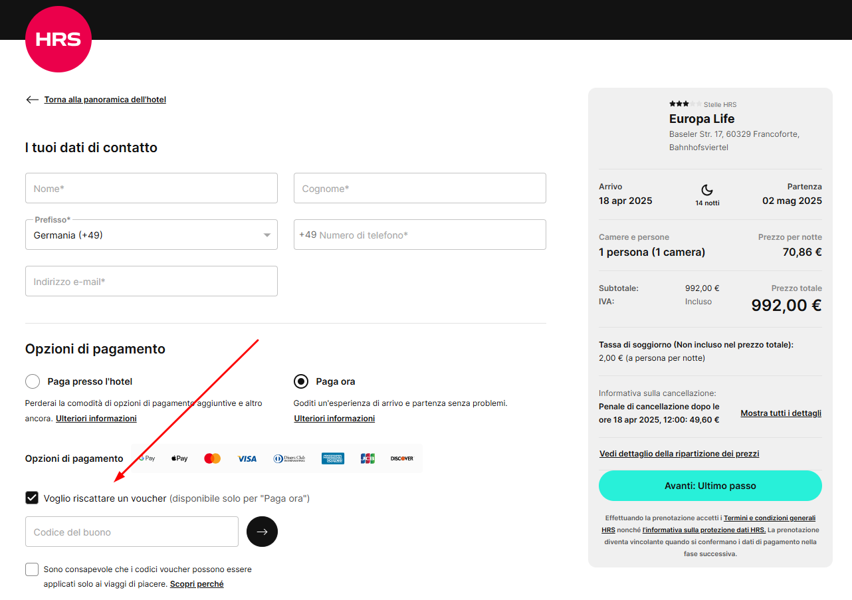
Task: Uncheck the Voglio riscattare un voucher checkbox
Action: click(x=32, y=498)
